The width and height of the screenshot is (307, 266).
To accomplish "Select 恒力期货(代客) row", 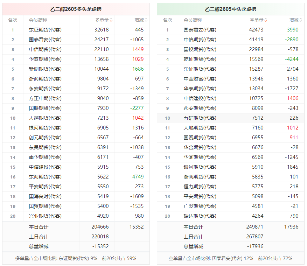I will (231, 187).
